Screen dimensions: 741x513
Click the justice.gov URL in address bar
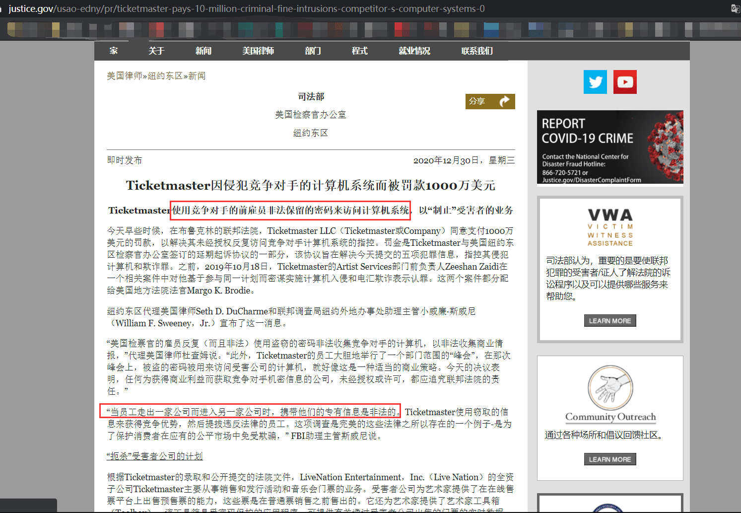247,8
